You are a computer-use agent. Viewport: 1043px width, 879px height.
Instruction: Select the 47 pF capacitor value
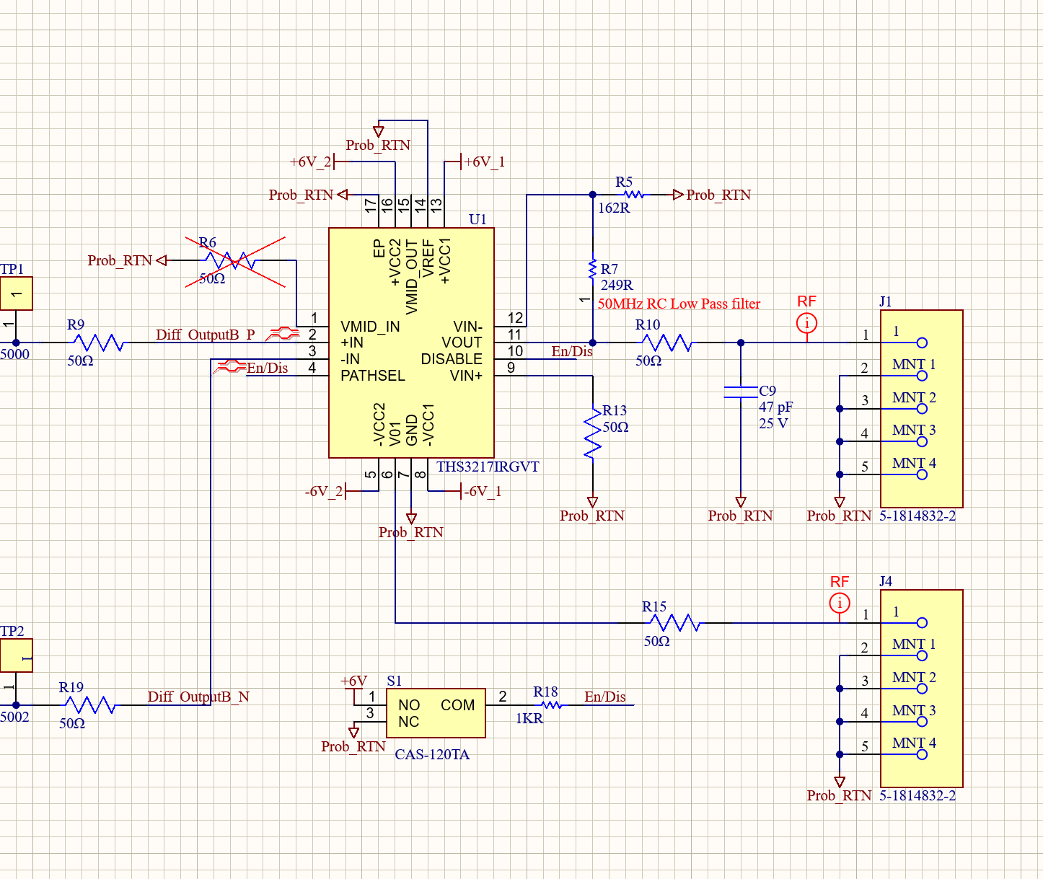pyautogui.click(x=775, y=407)
